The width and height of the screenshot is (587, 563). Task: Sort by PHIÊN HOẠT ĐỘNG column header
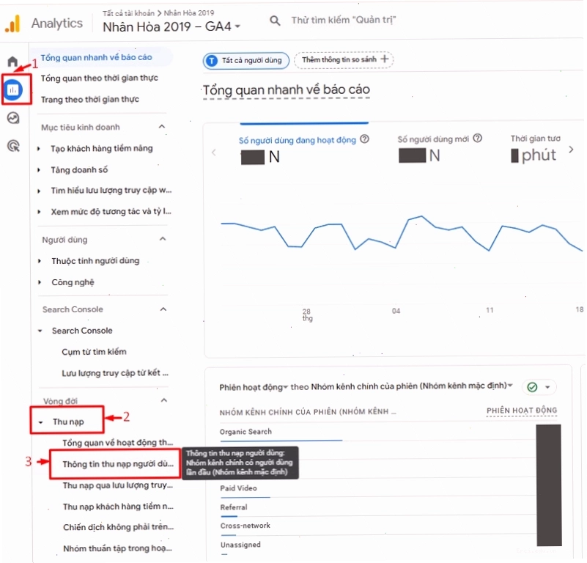coord(522,411)
